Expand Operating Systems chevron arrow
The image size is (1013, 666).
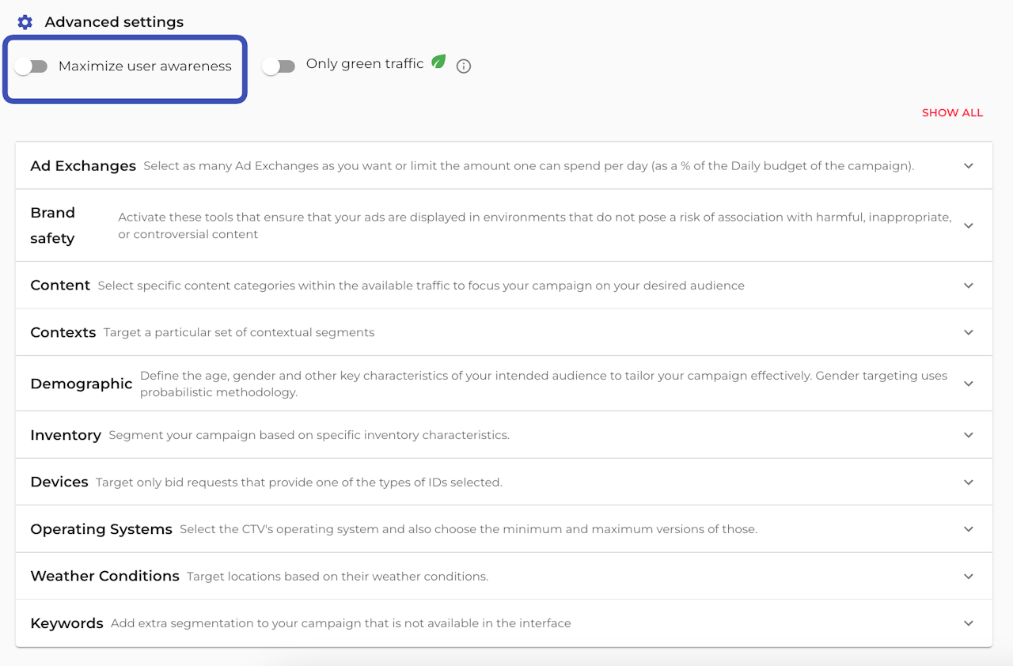[969, 529]
